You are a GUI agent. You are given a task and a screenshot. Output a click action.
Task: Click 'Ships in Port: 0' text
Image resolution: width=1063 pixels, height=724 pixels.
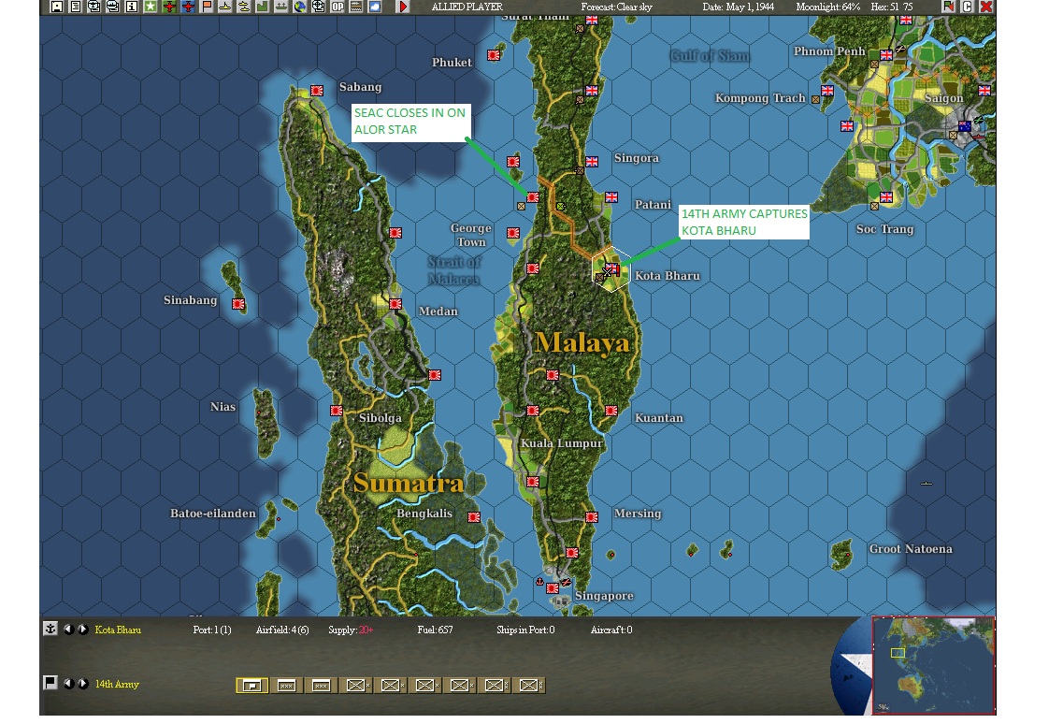click(x=525, y=630)
